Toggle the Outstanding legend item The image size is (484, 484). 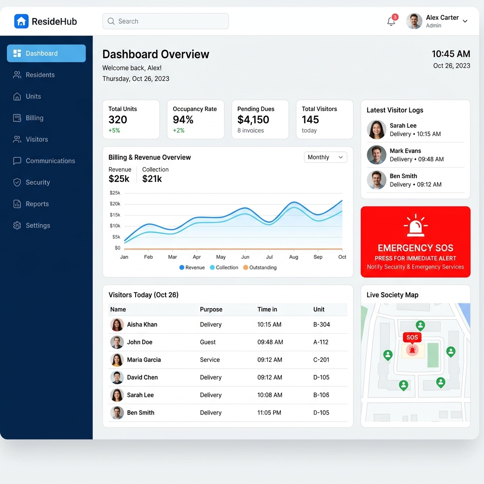[259, 268]
